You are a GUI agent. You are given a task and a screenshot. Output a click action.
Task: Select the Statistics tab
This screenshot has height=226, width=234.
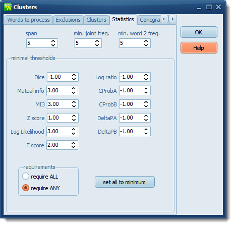pos(123,20)
